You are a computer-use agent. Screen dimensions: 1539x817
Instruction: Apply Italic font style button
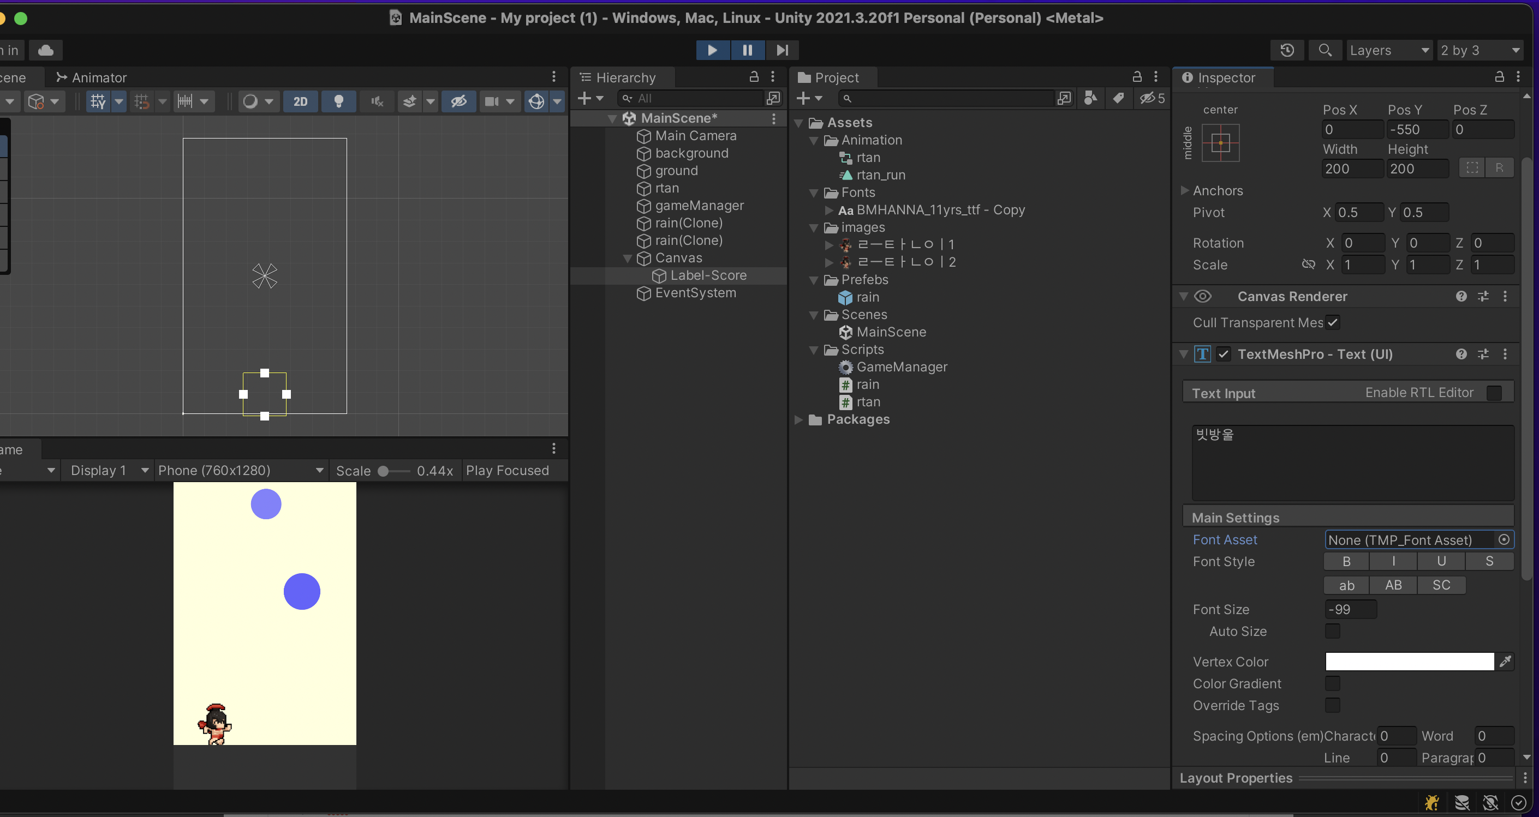(x=1393, y=561)
